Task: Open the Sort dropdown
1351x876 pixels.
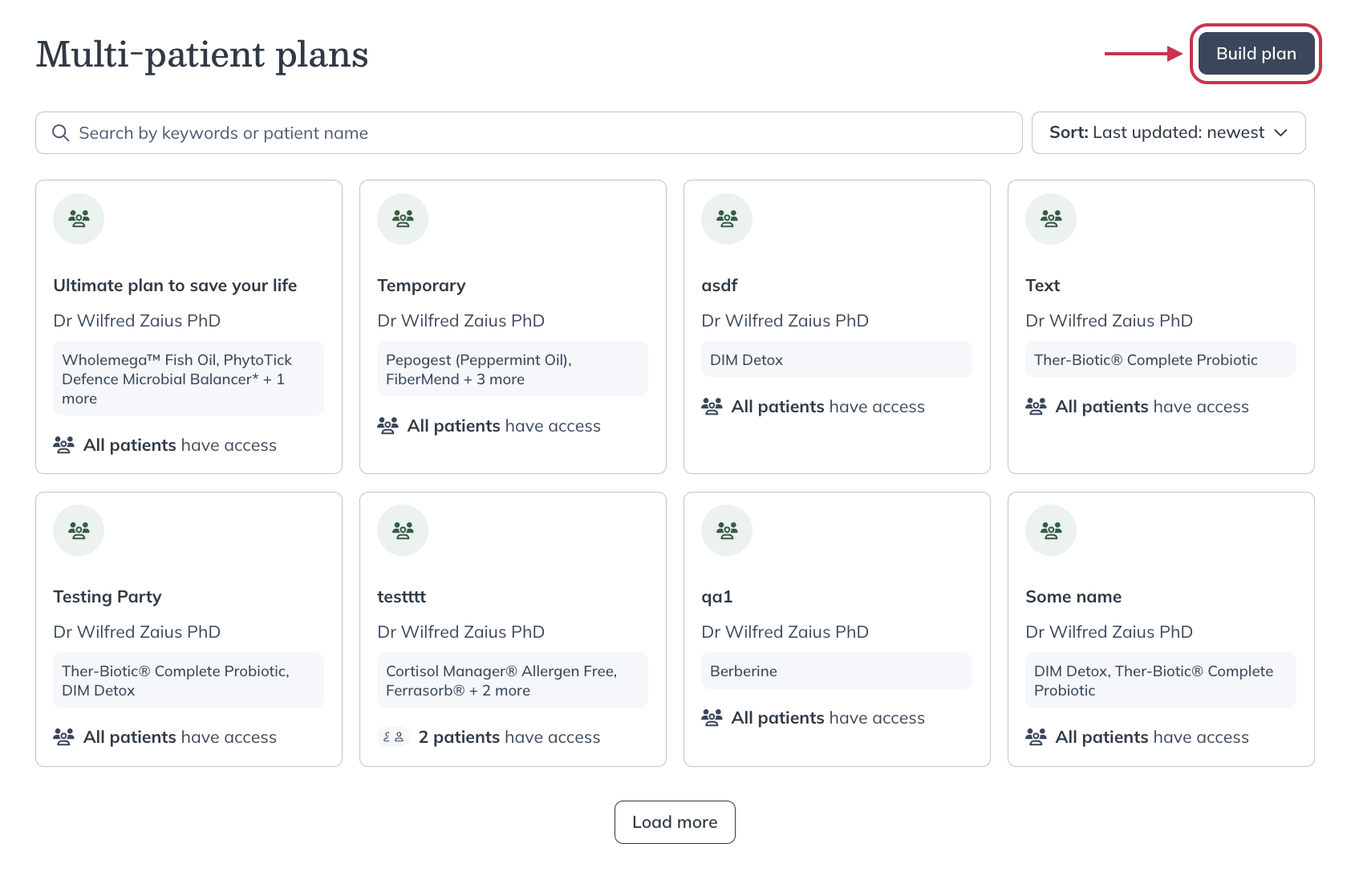Action: [x=1168, y=132]
